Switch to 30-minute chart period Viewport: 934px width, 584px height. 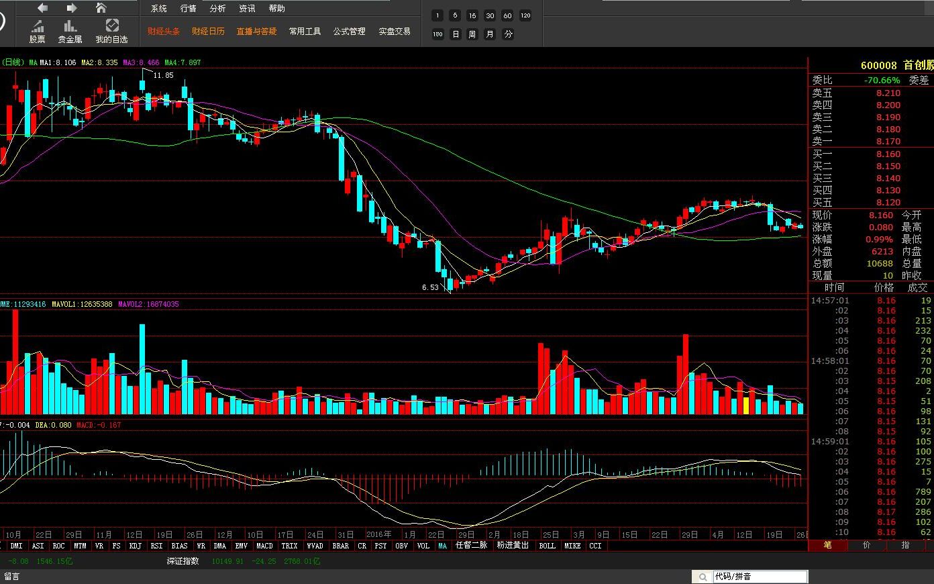(490, 15)
